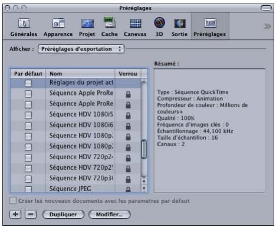Select the Séquence HDV 1080i6 preset row
Screen dimensions: 276x227
pos(75,126)
